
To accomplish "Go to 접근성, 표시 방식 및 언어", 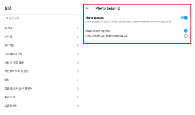I will pos(18,89).
